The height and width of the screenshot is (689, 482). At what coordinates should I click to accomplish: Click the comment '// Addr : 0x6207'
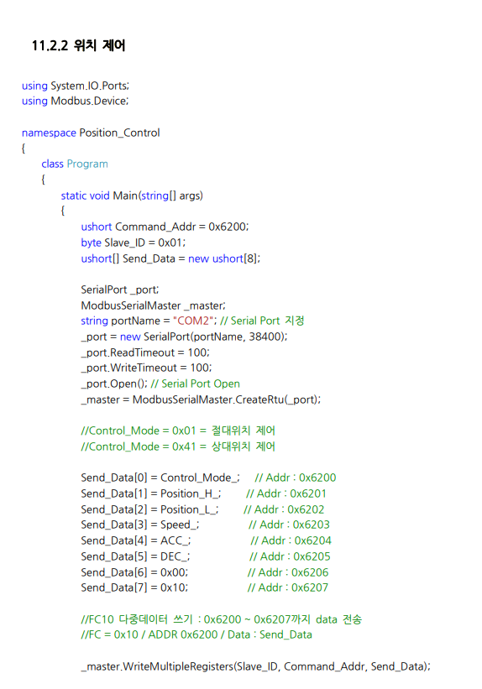coord(288,587)
